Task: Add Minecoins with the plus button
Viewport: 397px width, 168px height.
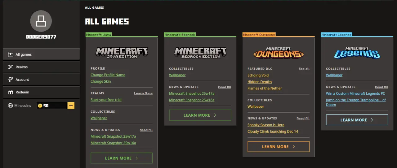Action: pyautogui.click(x=71, y=106)
